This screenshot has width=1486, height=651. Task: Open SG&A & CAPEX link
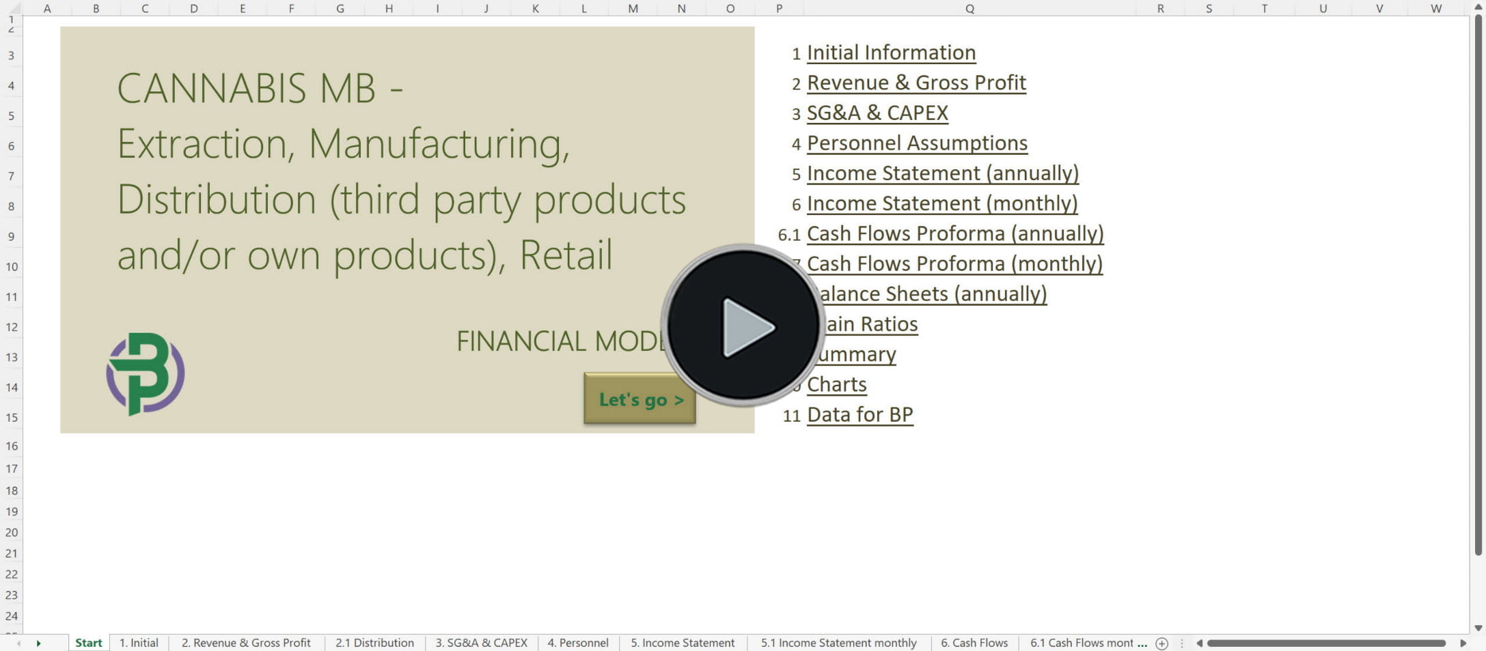(x=877, y=113)
